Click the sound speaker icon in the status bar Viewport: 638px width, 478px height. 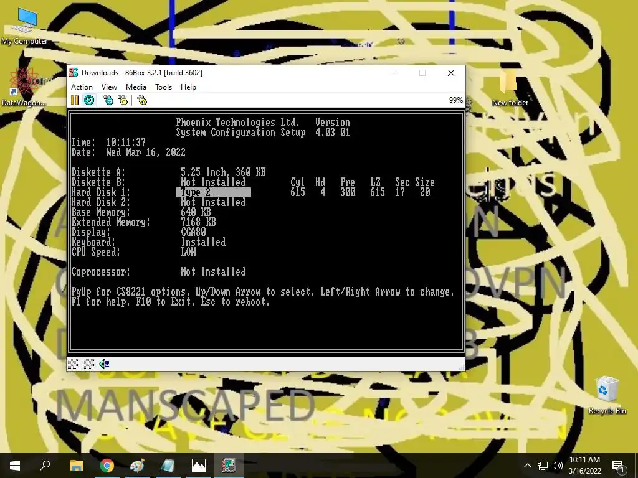point(104,363)
